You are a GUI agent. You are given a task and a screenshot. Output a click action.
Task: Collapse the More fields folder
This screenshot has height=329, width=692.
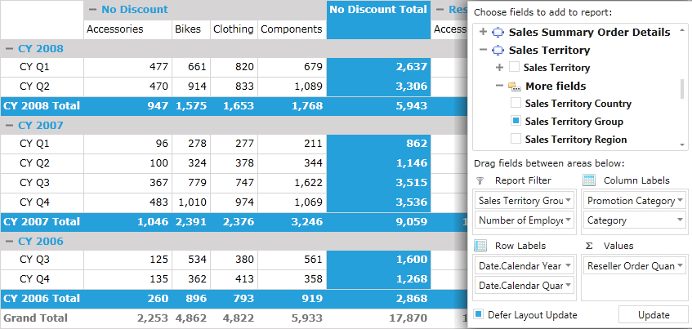click(499, 86)
